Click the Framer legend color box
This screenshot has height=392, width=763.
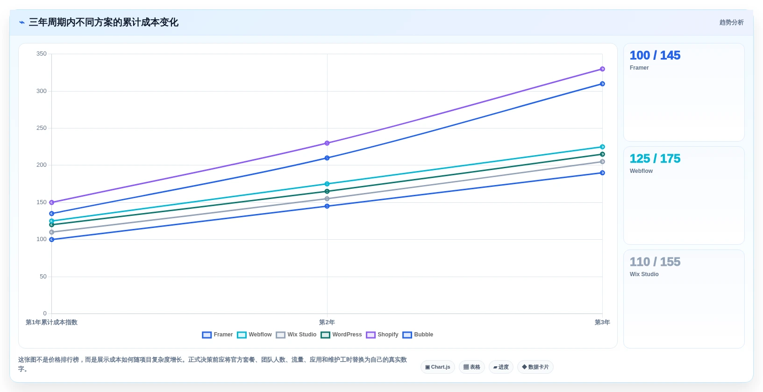pos(207,335)
